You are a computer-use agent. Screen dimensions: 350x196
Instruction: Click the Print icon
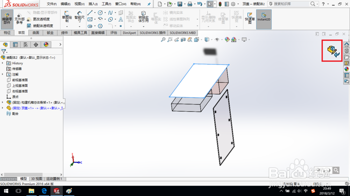coord(190,4)
